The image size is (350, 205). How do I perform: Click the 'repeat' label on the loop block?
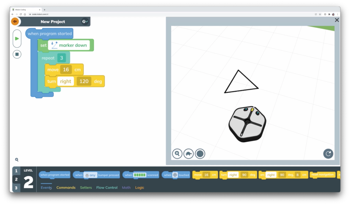48,58
